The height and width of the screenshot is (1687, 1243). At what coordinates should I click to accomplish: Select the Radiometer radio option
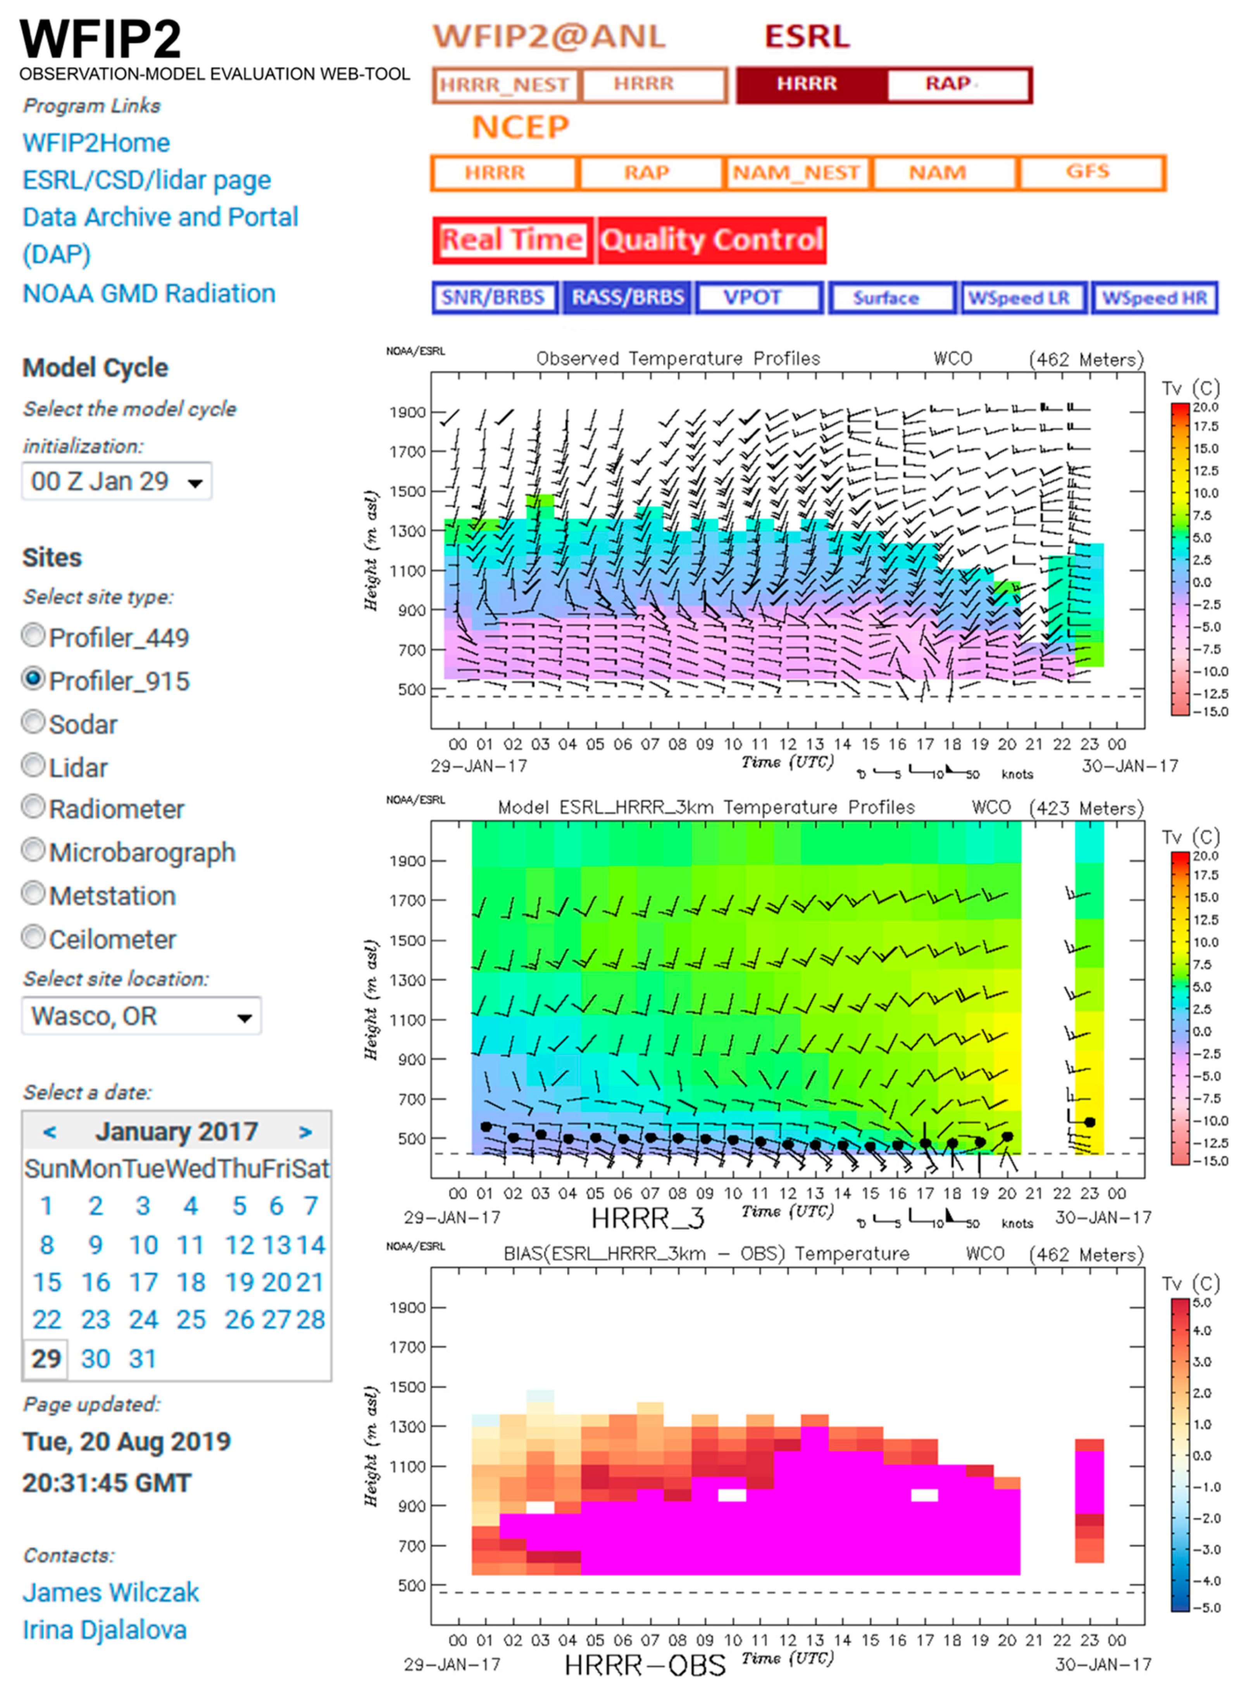pyautogui.click(x=33, y=807)
